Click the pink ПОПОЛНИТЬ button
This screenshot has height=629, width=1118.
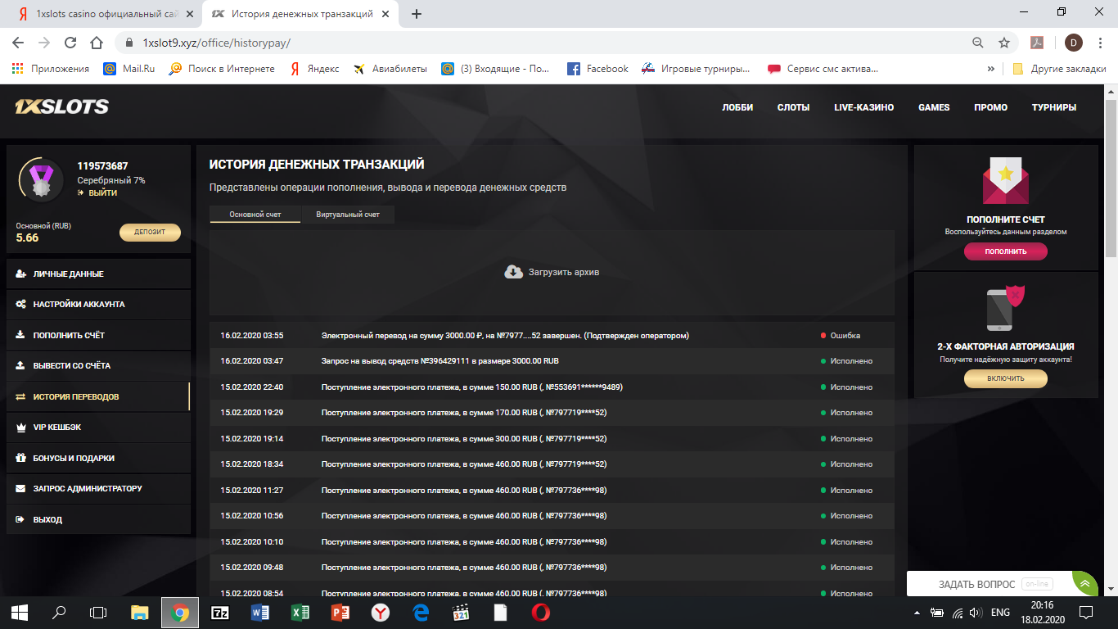point(1006,251)
